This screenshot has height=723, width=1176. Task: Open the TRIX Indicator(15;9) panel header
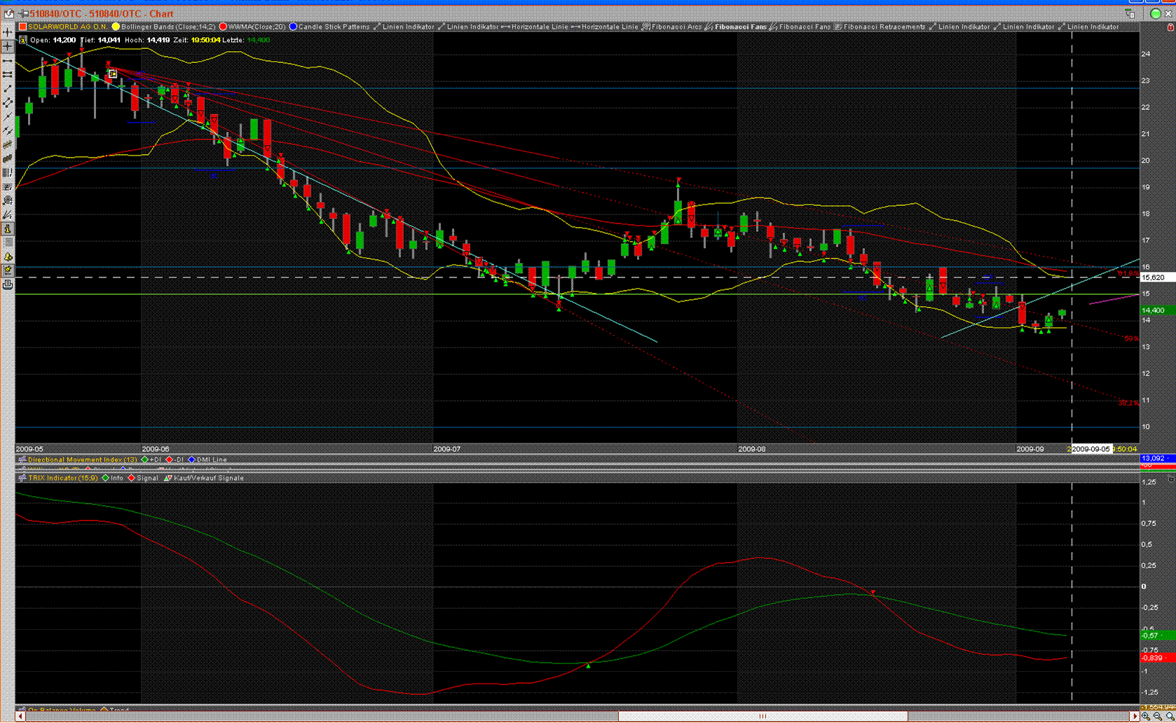tap(63, 478)
